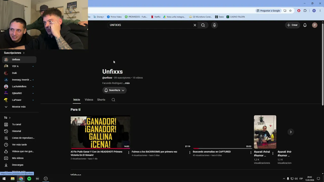Open the #parati short thumbnail
This screenshot has height=182, width=324.
pos(265,132)
